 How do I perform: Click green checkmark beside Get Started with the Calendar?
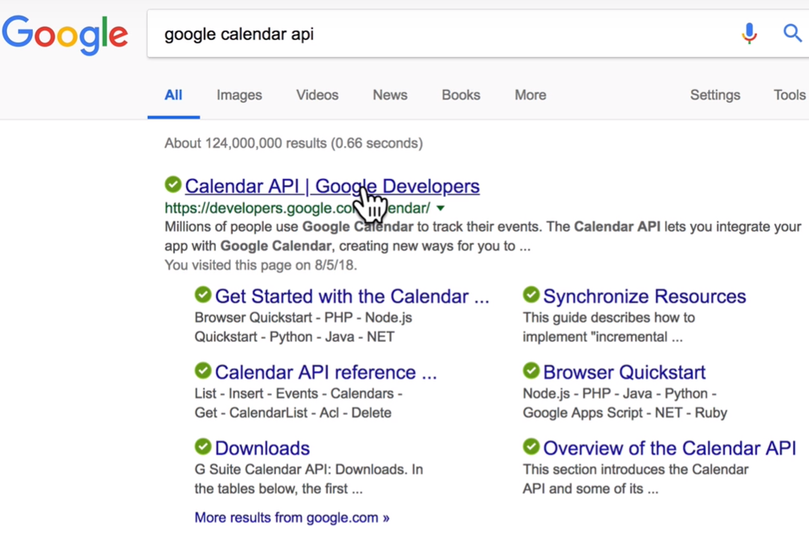pyautogui.click(x=203, y=295)
